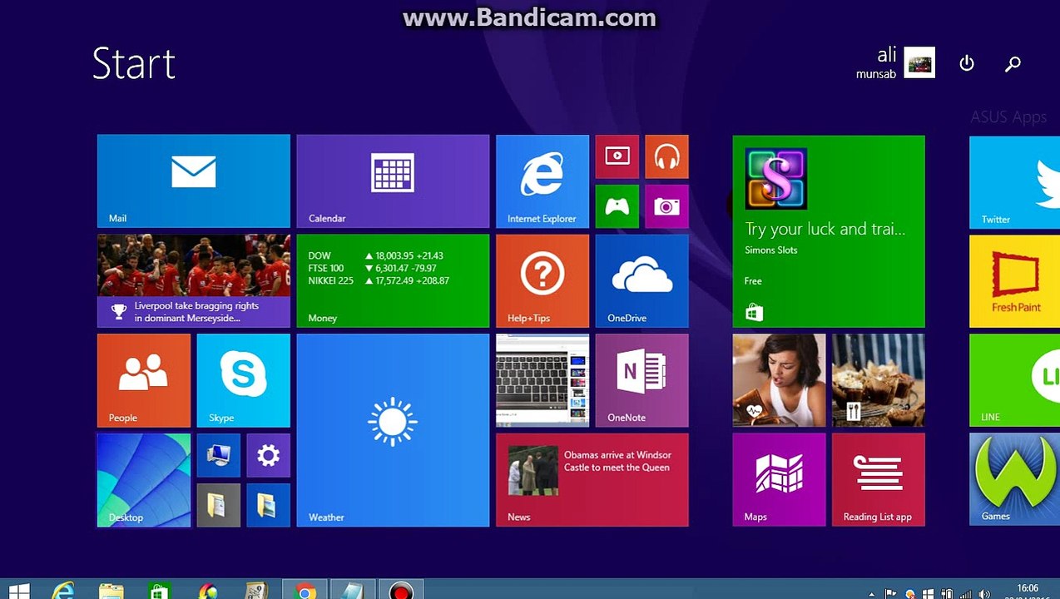
Task: Open the keyboard screenshot photo tile
Action: tap(542, 381)
